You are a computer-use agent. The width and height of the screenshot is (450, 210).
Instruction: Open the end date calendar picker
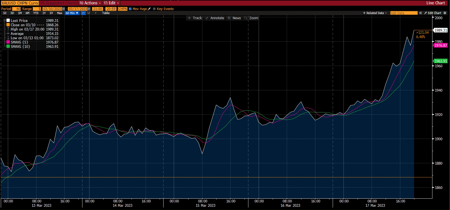(89, 9)
